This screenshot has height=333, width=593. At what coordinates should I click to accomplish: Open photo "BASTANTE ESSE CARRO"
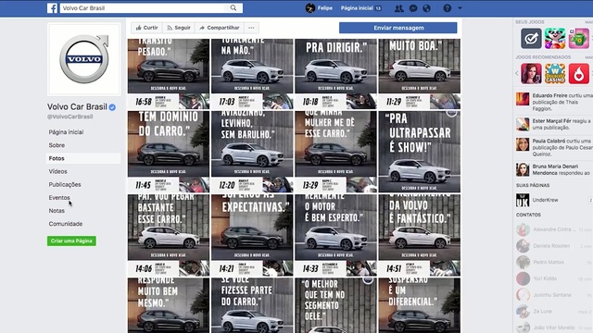tap(169, 235)
